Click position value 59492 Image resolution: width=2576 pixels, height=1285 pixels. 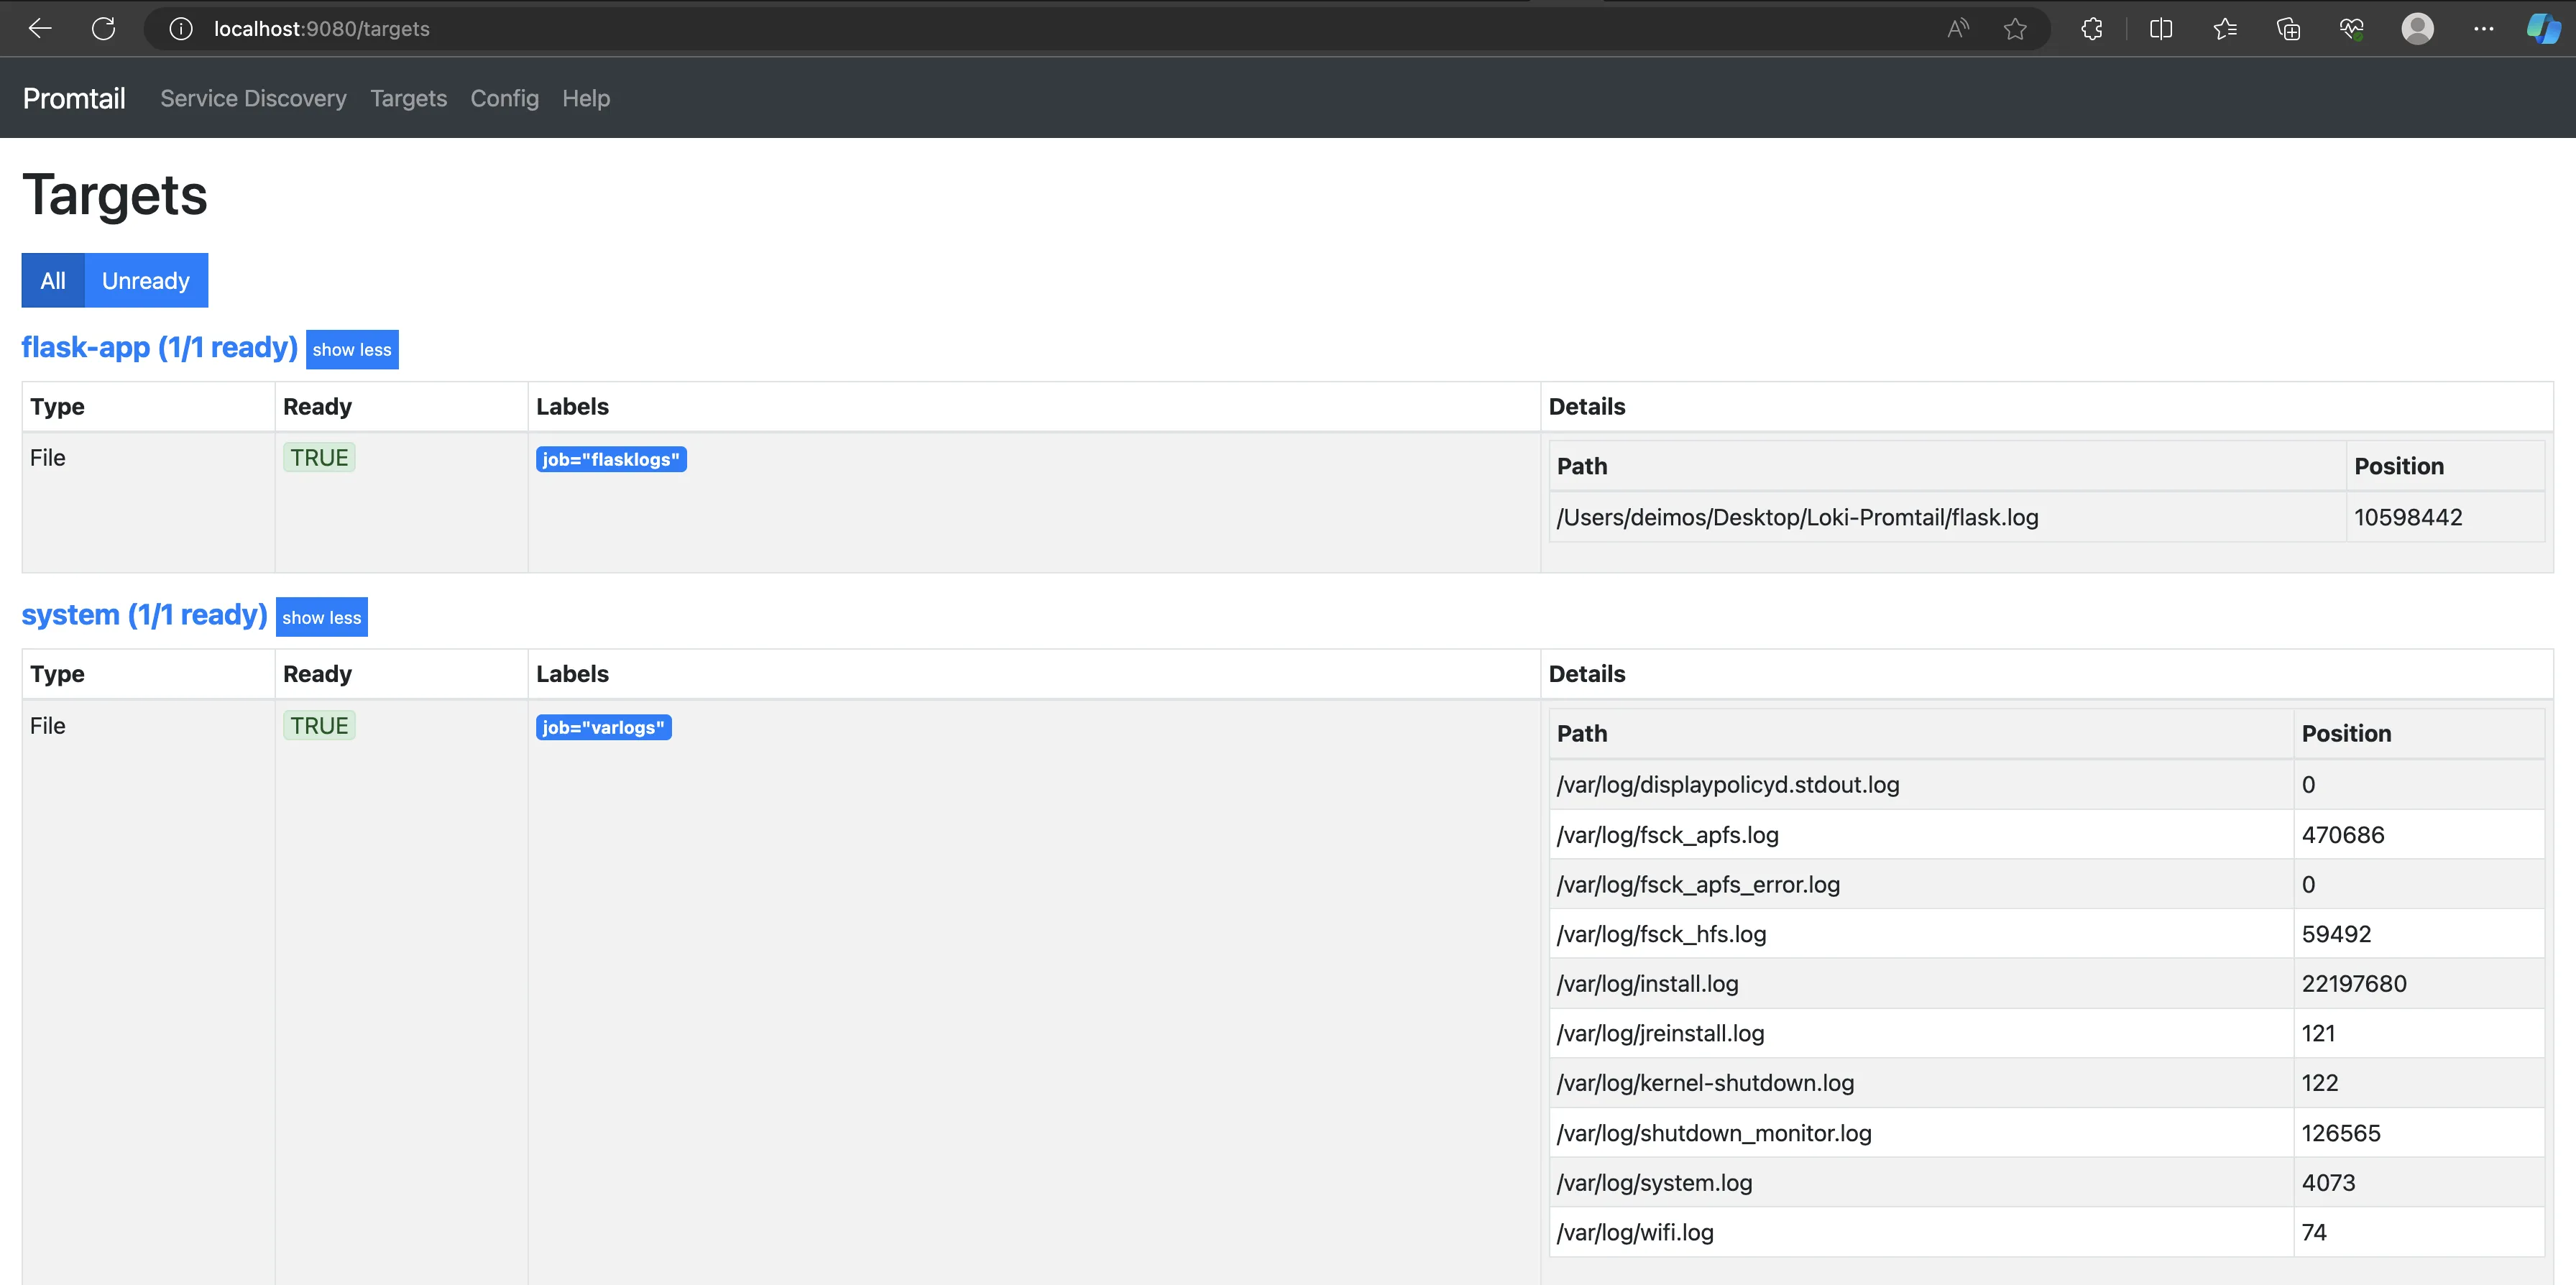click(x=2336, y=934)
